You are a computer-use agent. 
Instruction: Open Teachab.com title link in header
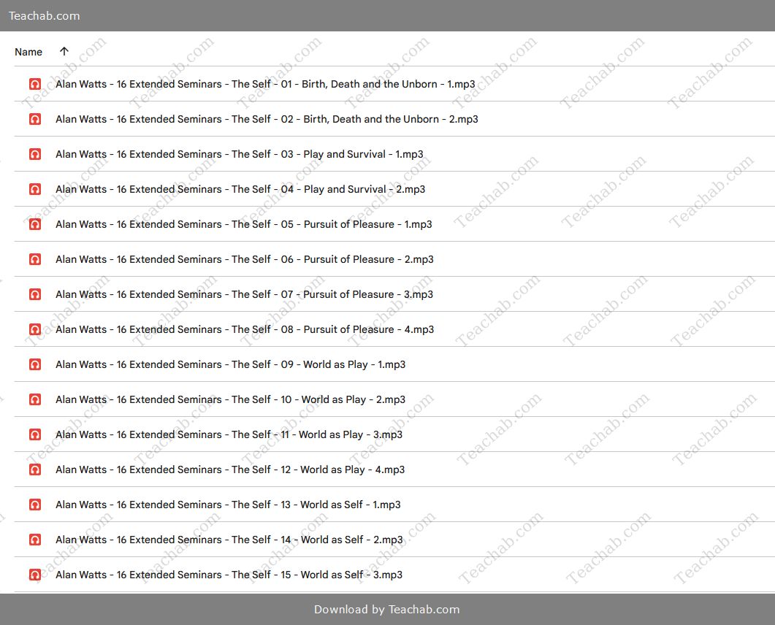[44, 16]
